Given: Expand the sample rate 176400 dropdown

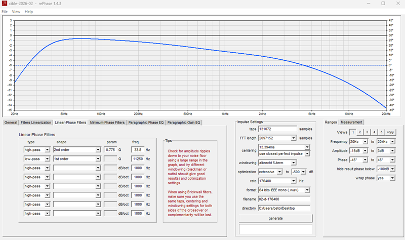Looking at the screenshot, I should click(x=277, y=181).
